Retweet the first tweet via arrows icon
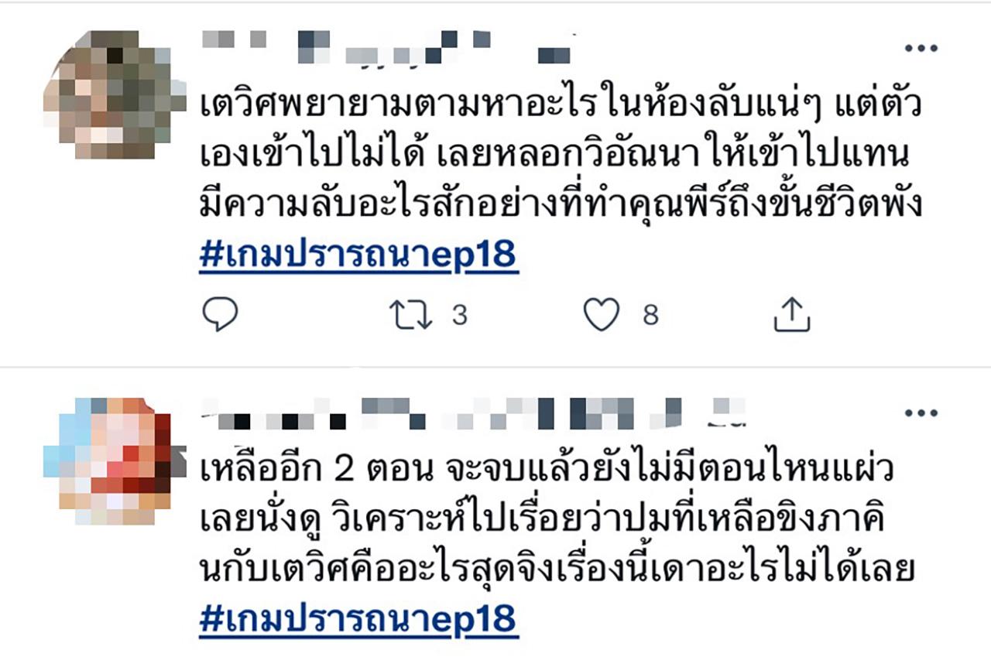Image resolution: width=991 pixels, height=657 pixels. pos(411,316)
